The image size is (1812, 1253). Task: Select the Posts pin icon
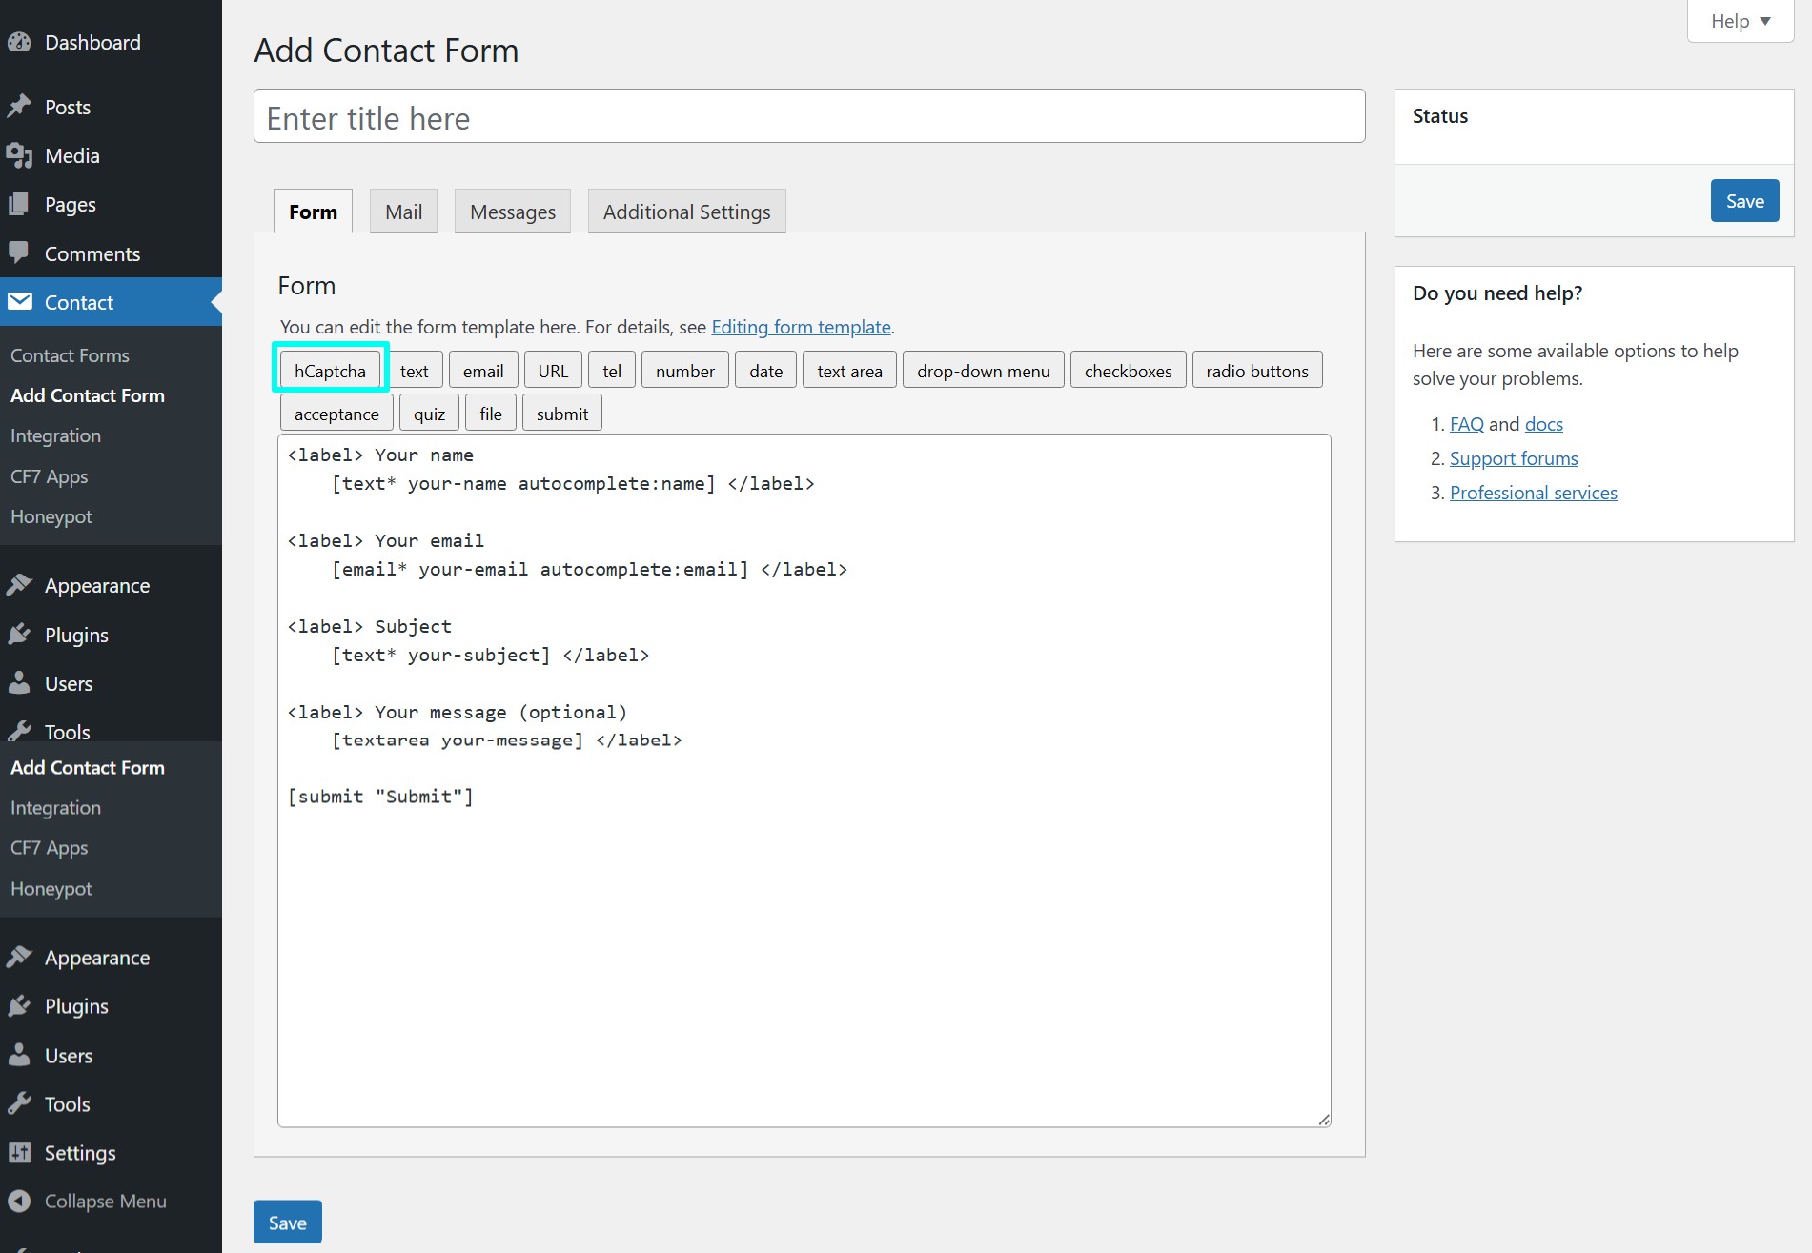click(x=21, y=107)
